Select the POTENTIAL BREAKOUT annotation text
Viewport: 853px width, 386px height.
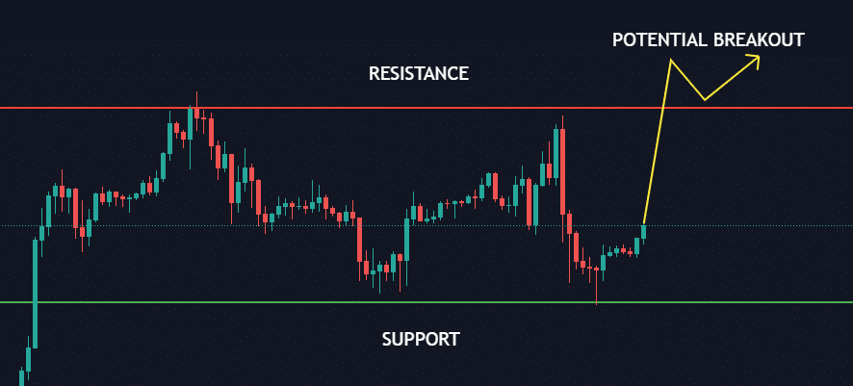tap(708, 39)
